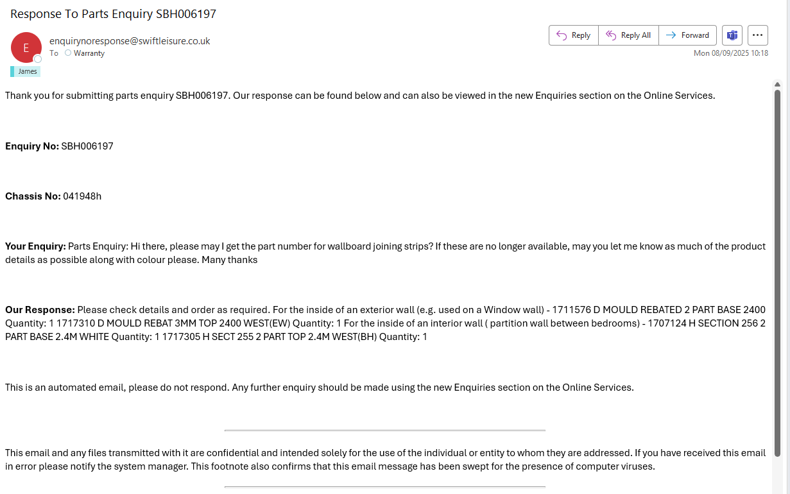Click the chassis number 041948h

pos(82,196)
